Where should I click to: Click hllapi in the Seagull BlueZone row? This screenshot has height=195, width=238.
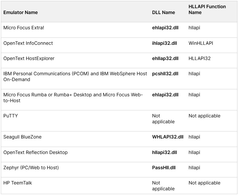194,137
